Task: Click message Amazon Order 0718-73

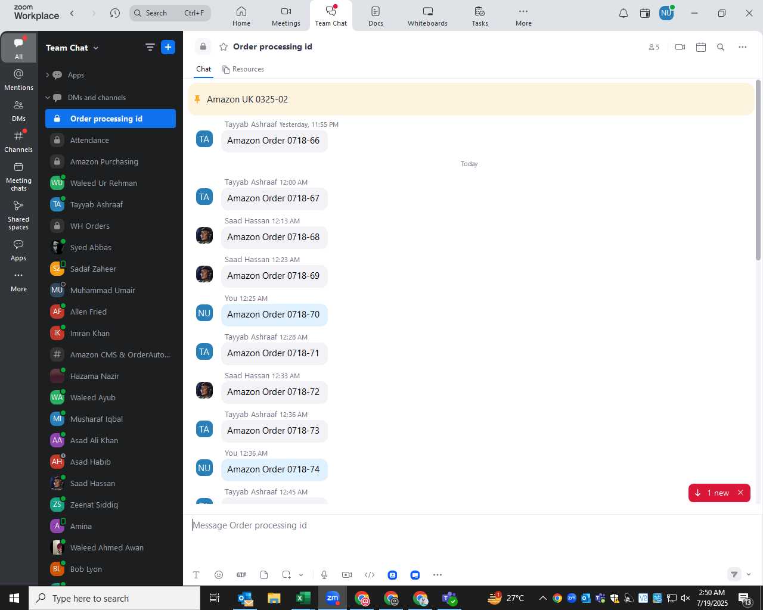Action: [274, 431]
